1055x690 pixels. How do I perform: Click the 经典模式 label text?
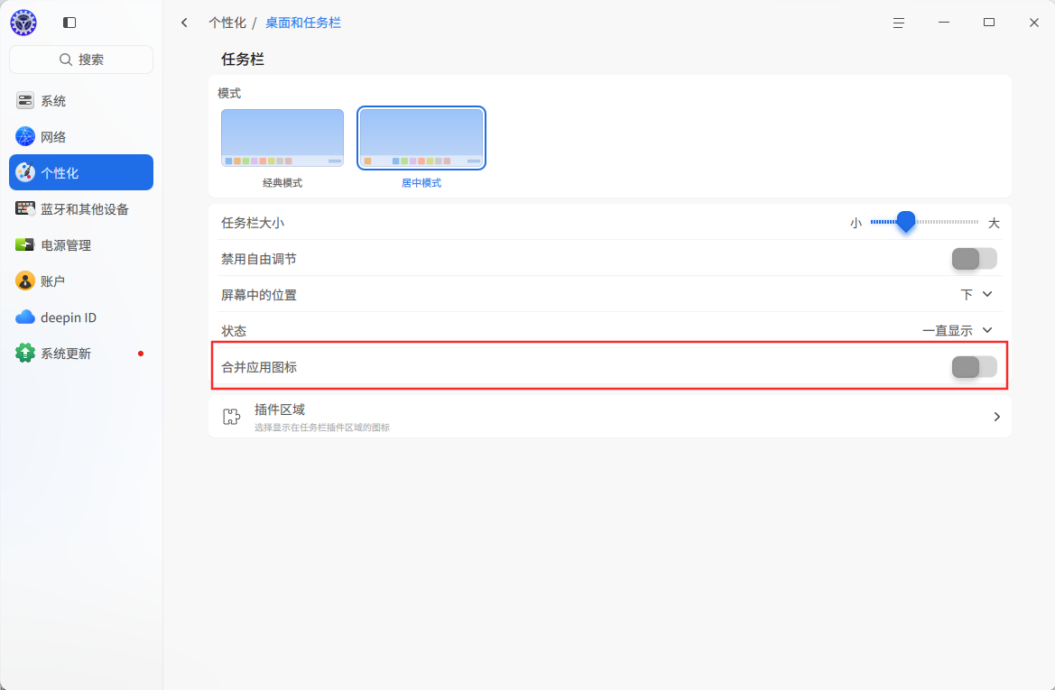(282, 183)
